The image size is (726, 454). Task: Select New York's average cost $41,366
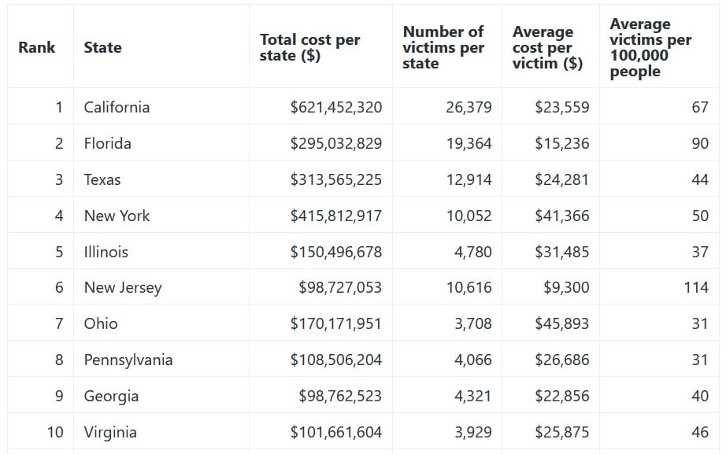pos(561,216)
